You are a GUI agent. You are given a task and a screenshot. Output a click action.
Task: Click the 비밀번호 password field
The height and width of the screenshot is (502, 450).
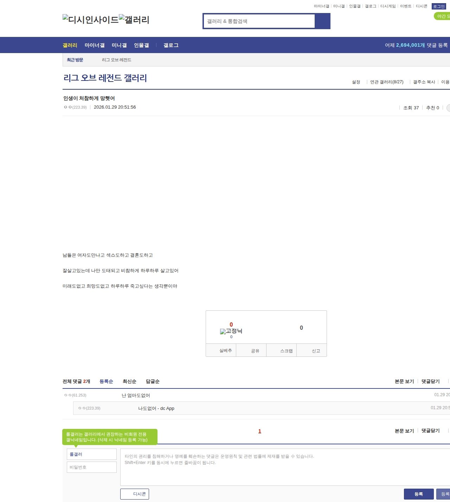click(92, 467)
